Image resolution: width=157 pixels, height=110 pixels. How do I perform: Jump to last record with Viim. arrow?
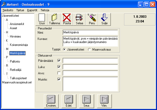104,101
